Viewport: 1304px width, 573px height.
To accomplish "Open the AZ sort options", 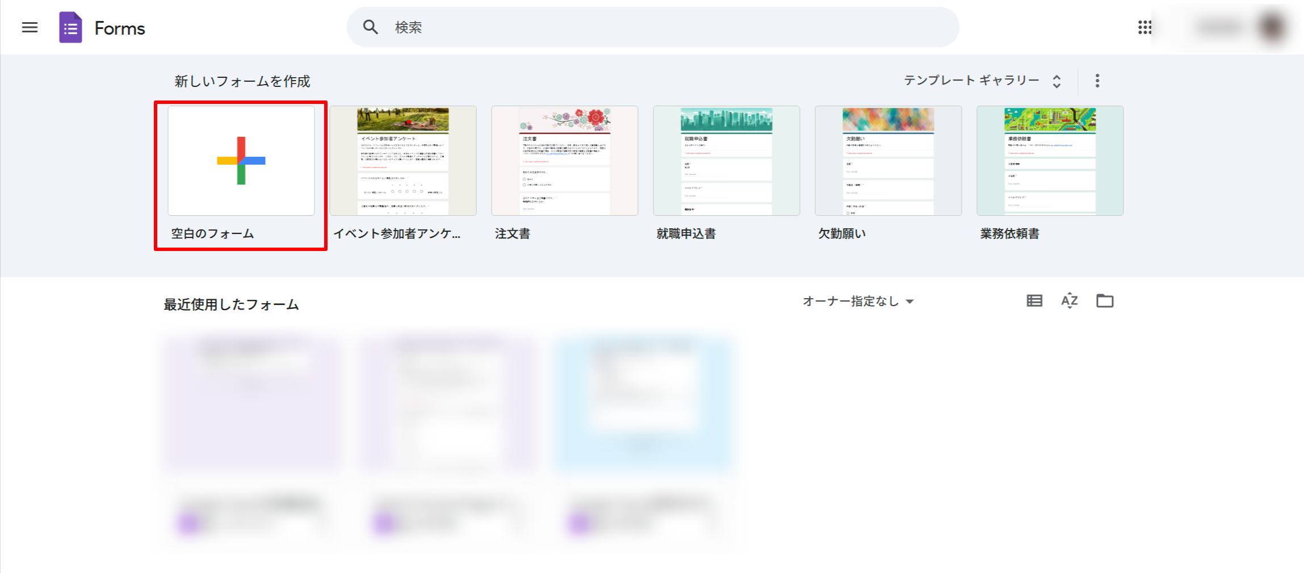I will pyautogui.click(x=1069, y=301).
